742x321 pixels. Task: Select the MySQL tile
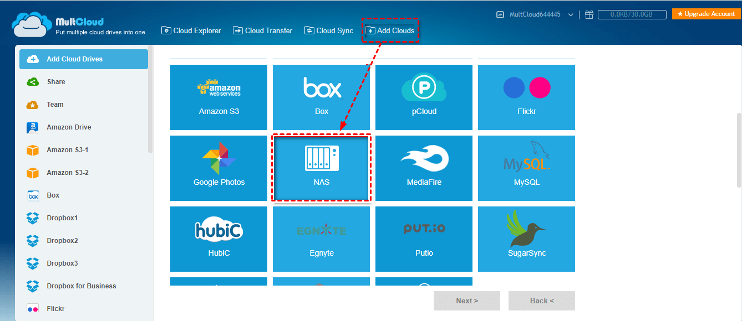[x=526, y=168]
